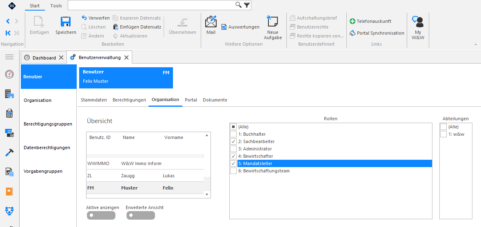Close the Benutzerverwaltung tab
481x227 pixels.
click(x=126, y=57)
